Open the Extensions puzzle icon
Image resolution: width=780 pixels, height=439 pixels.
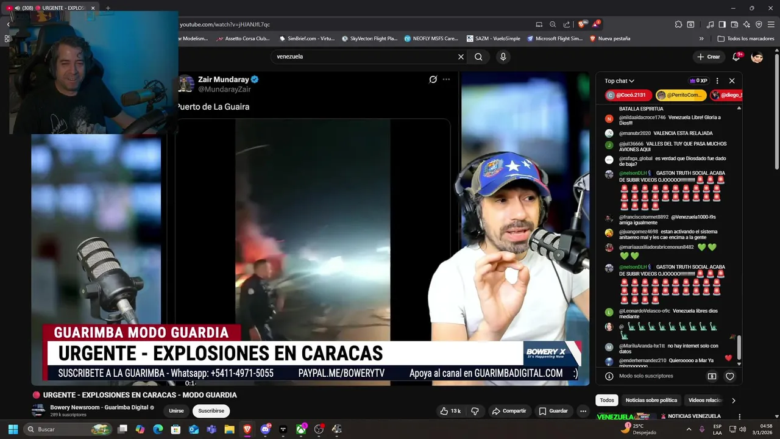[x=678, y=24]
